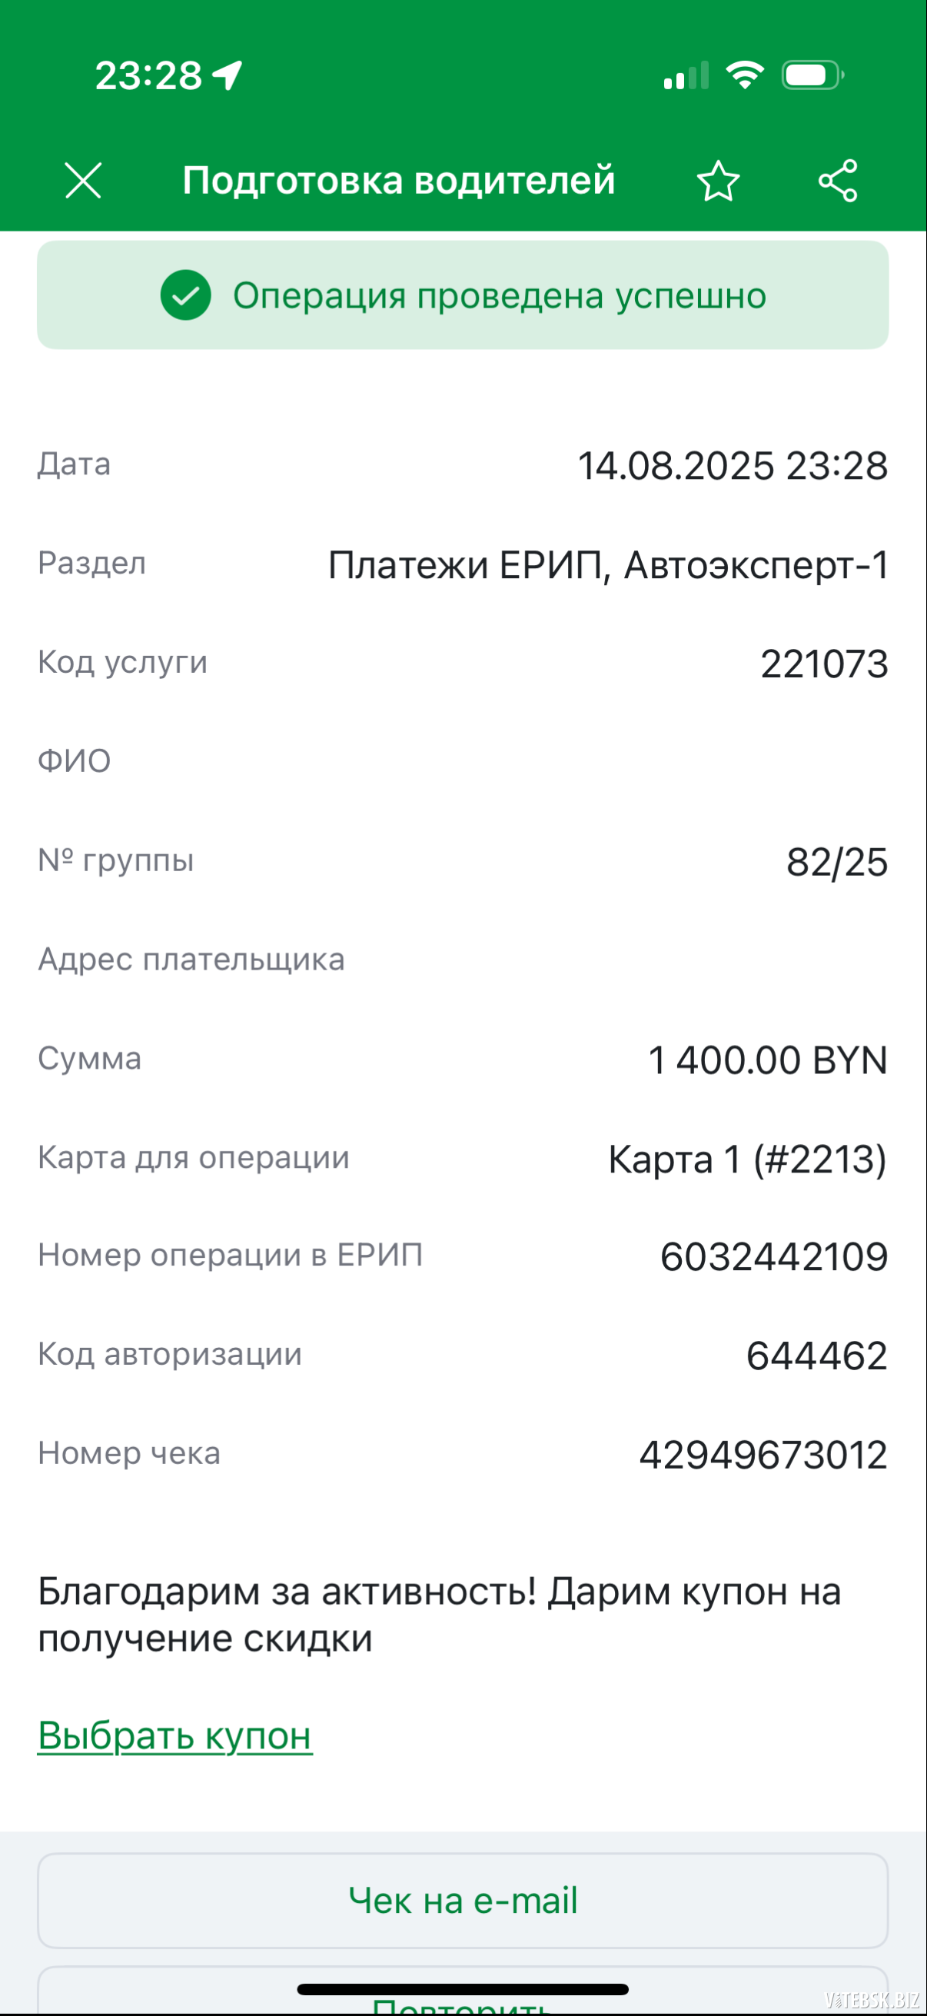Tap the authorization code 644462
This screenshot has height=2016, width=927.
pyautogui.click(x=816, y=1356)
